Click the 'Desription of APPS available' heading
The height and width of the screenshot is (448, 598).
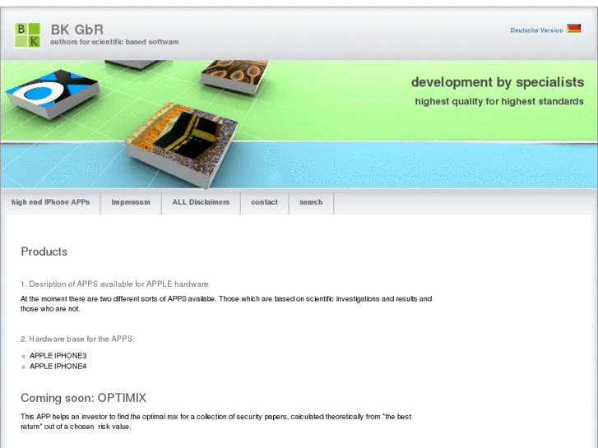tap(114, 284)
